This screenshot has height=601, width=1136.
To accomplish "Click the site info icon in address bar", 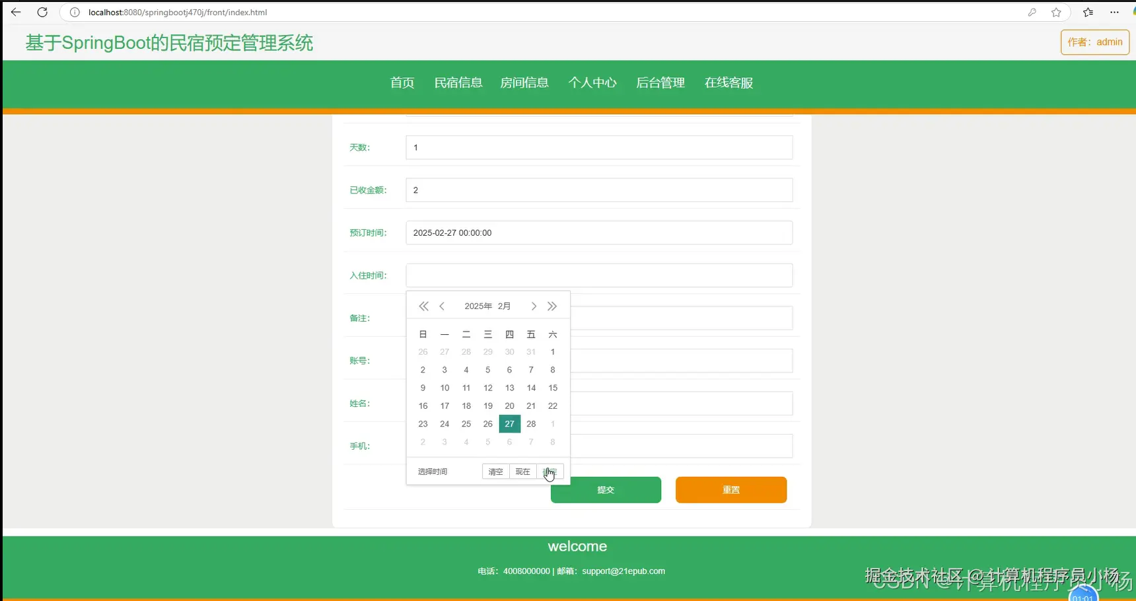I will click(74, 12).
